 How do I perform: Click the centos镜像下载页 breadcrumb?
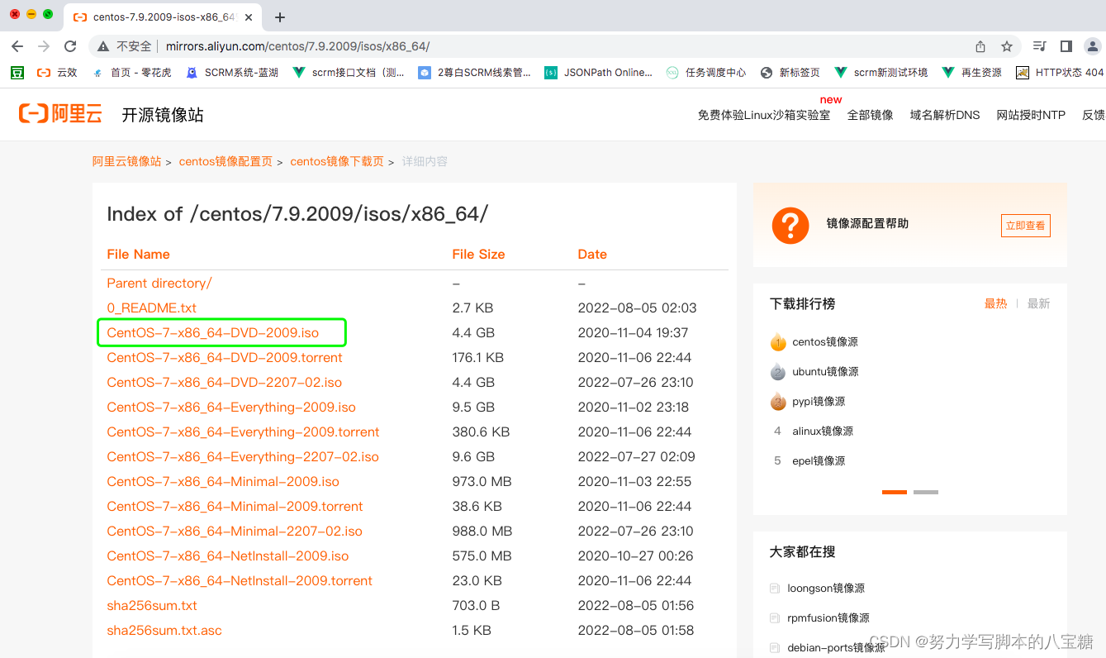tap(337, 161)
